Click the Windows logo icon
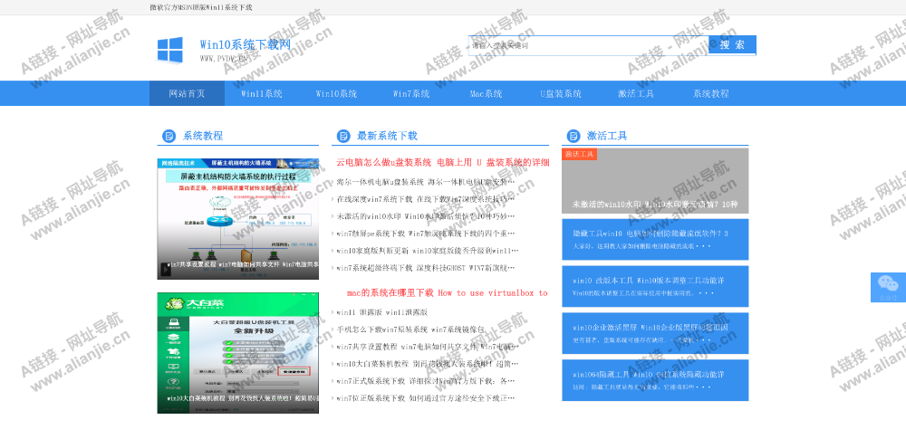Viewport: 906px width, 439px height. (170, 51)
